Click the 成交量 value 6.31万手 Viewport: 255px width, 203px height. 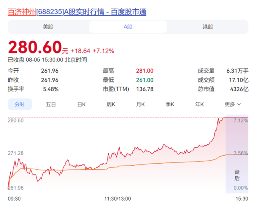tap(237, 71)
